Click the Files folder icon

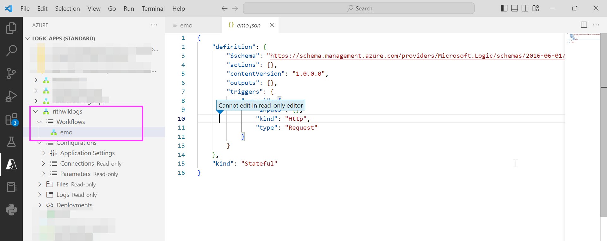pos(50,184)
